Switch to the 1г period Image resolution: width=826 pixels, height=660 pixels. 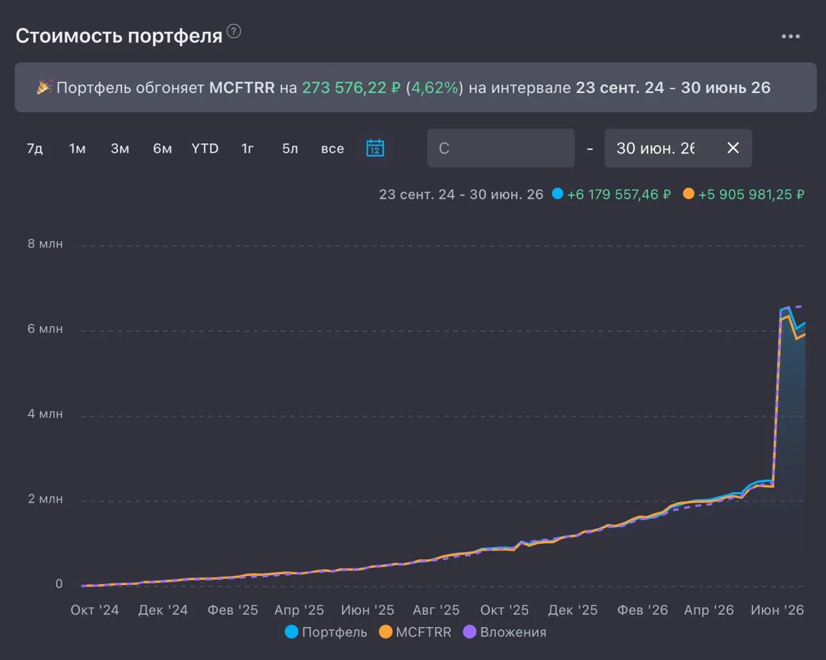[x=248, y=148]
